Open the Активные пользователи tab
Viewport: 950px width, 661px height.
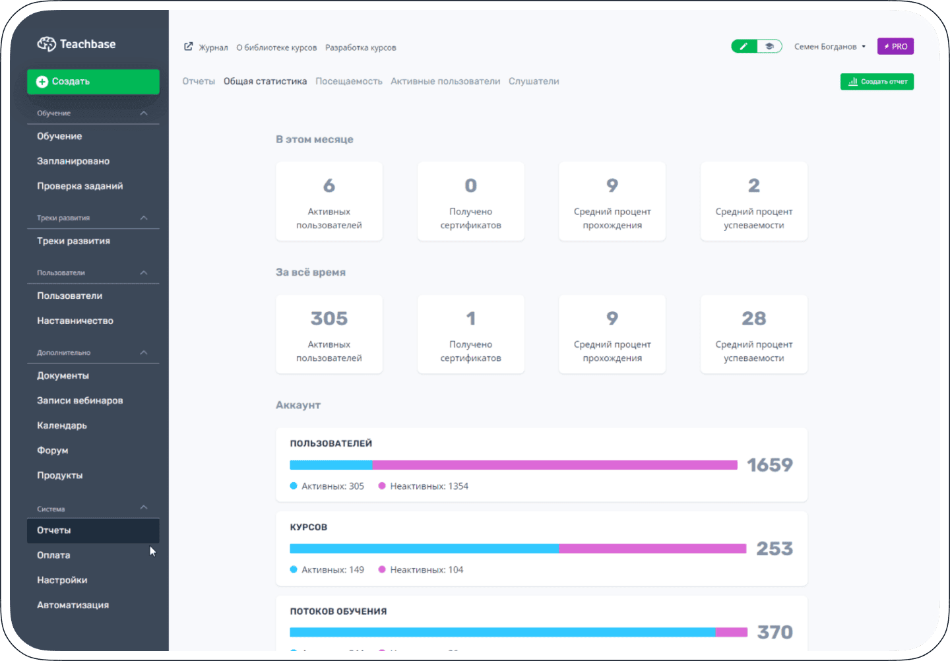point(445,81)
